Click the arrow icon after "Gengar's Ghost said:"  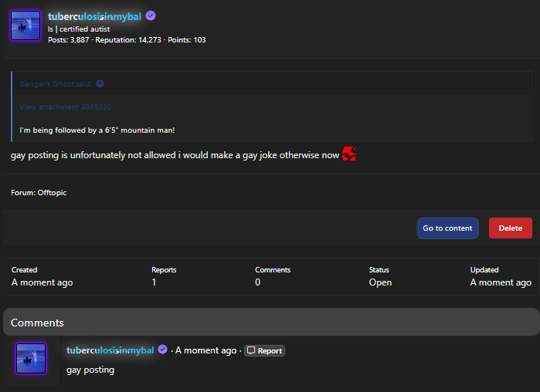tap(100, 83)
